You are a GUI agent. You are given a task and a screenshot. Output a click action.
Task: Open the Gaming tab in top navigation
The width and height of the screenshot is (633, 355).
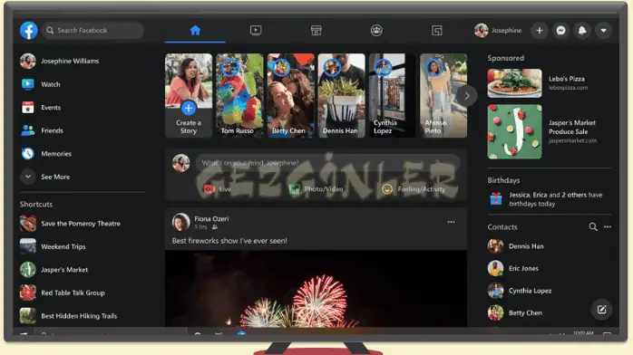(x=437, y=30)
